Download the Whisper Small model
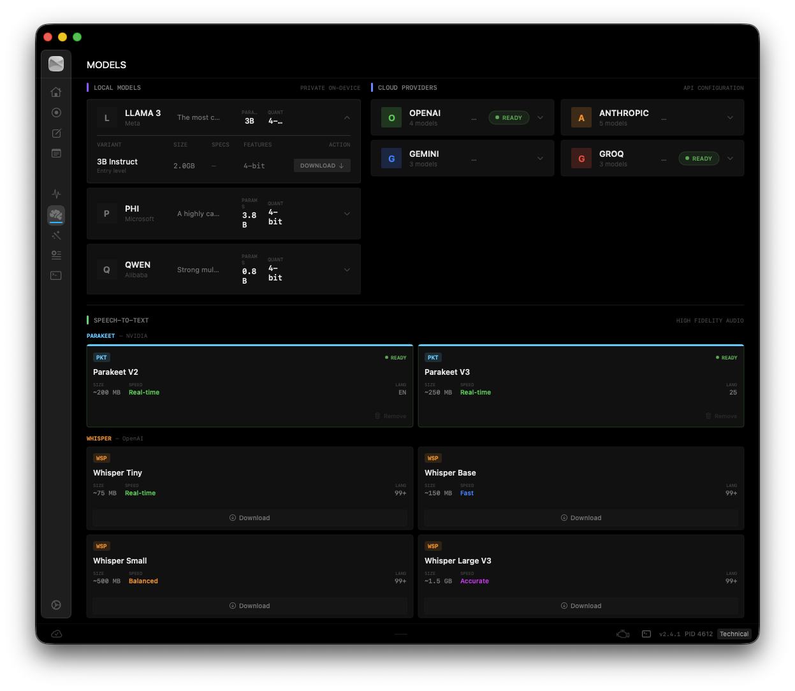The image size is (795, 691). click(250, 606)
